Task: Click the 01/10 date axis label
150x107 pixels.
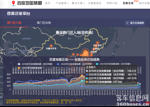Action: coord(13,92)
